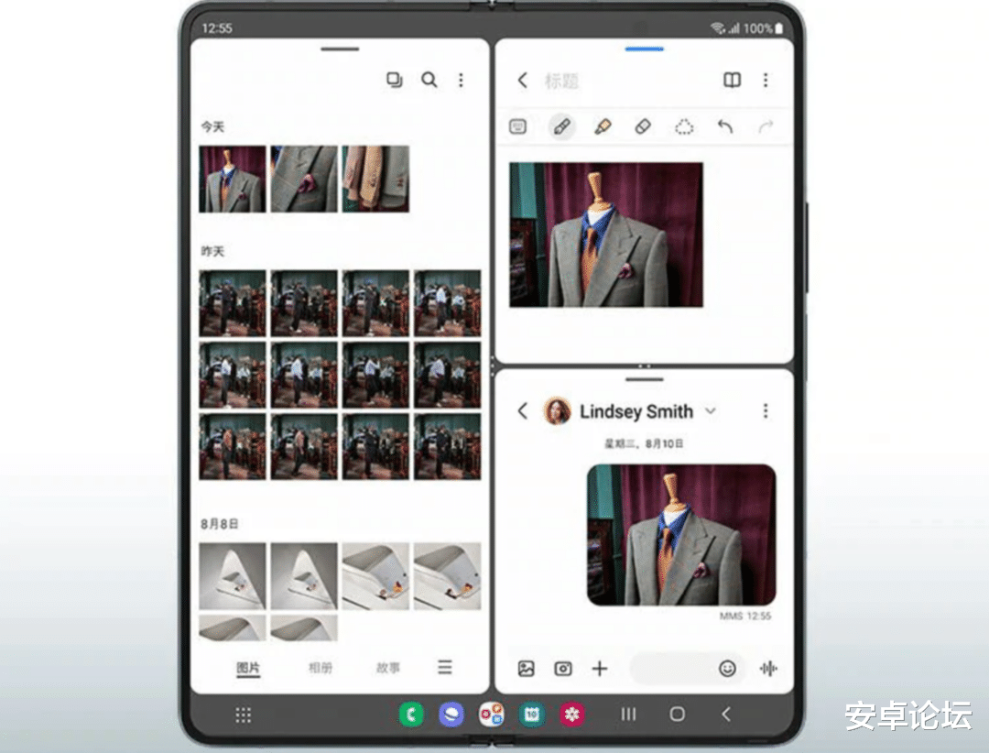Tap the blue Notes window handle bar
The height and width of the screenshot is (753, 989).
pyautogui.click(x=644, y=49)
